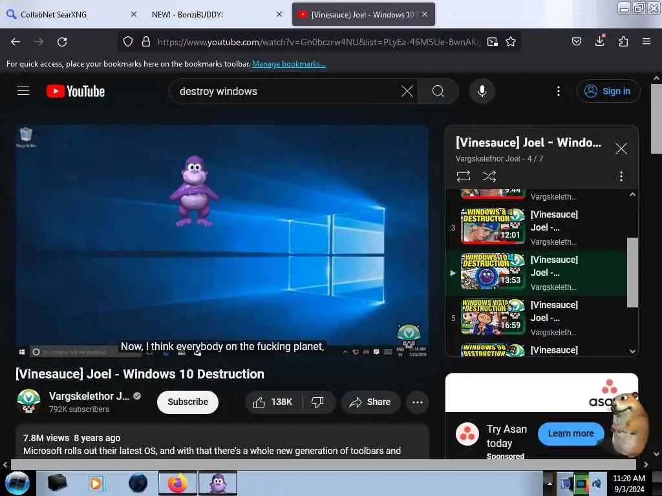Open BonziBuddy taskbar icon
662x496 pixels.
[x=218, y=483]
